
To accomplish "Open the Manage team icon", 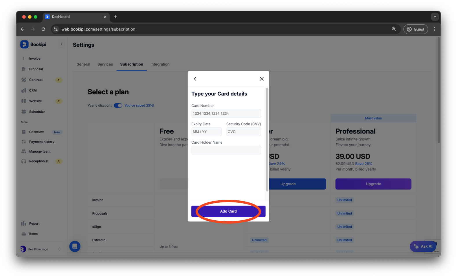I will point(24,151).
